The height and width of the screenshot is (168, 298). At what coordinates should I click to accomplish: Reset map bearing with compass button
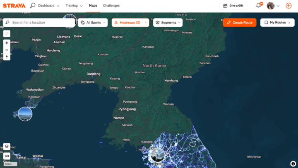[x=7, y=57]
